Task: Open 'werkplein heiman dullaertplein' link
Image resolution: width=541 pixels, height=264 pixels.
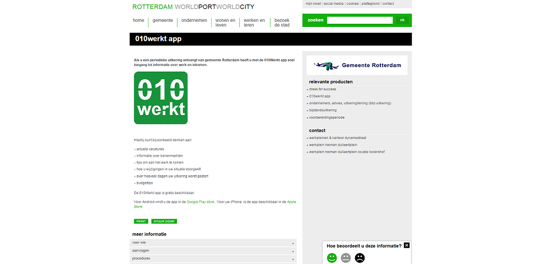Action: pos(333,145)
